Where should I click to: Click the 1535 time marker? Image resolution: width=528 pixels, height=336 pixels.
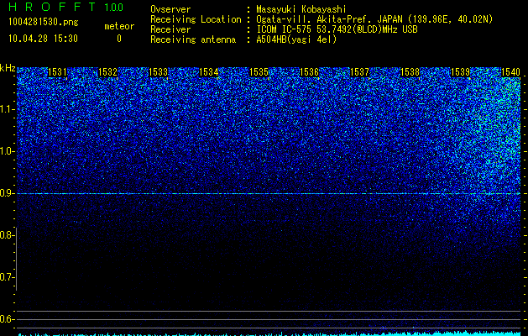coord(259,72)
